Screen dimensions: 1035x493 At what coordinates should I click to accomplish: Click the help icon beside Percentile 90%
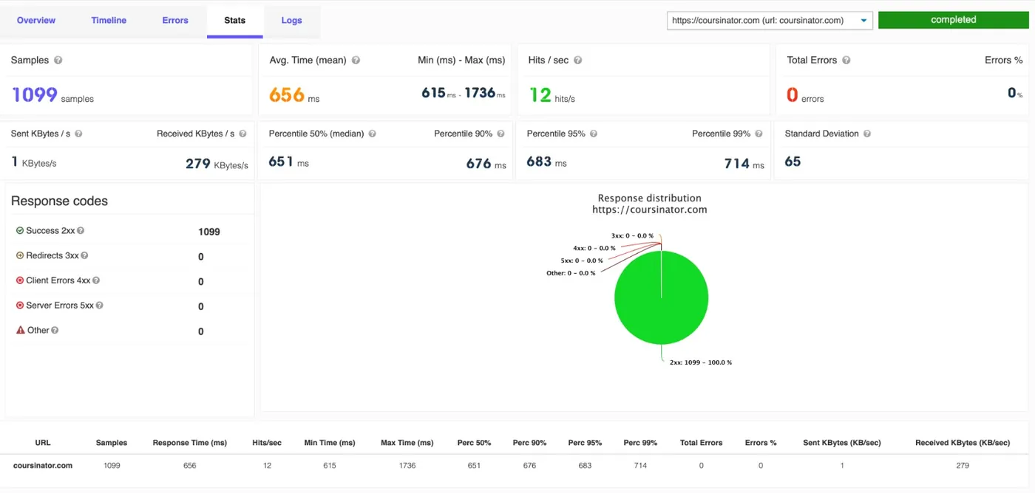500,134
